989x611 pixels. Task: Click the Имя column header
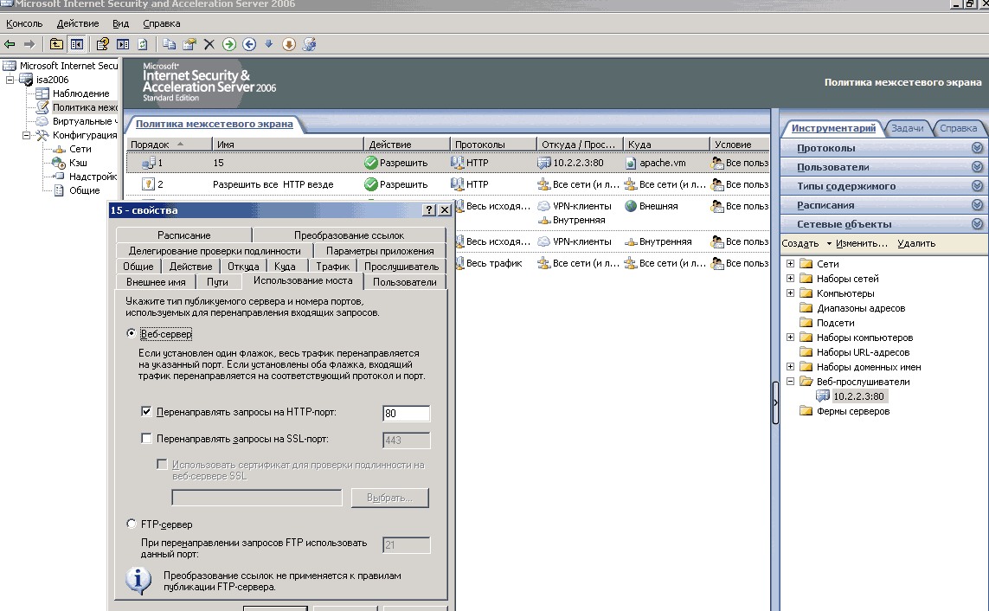tap(287, 145)
